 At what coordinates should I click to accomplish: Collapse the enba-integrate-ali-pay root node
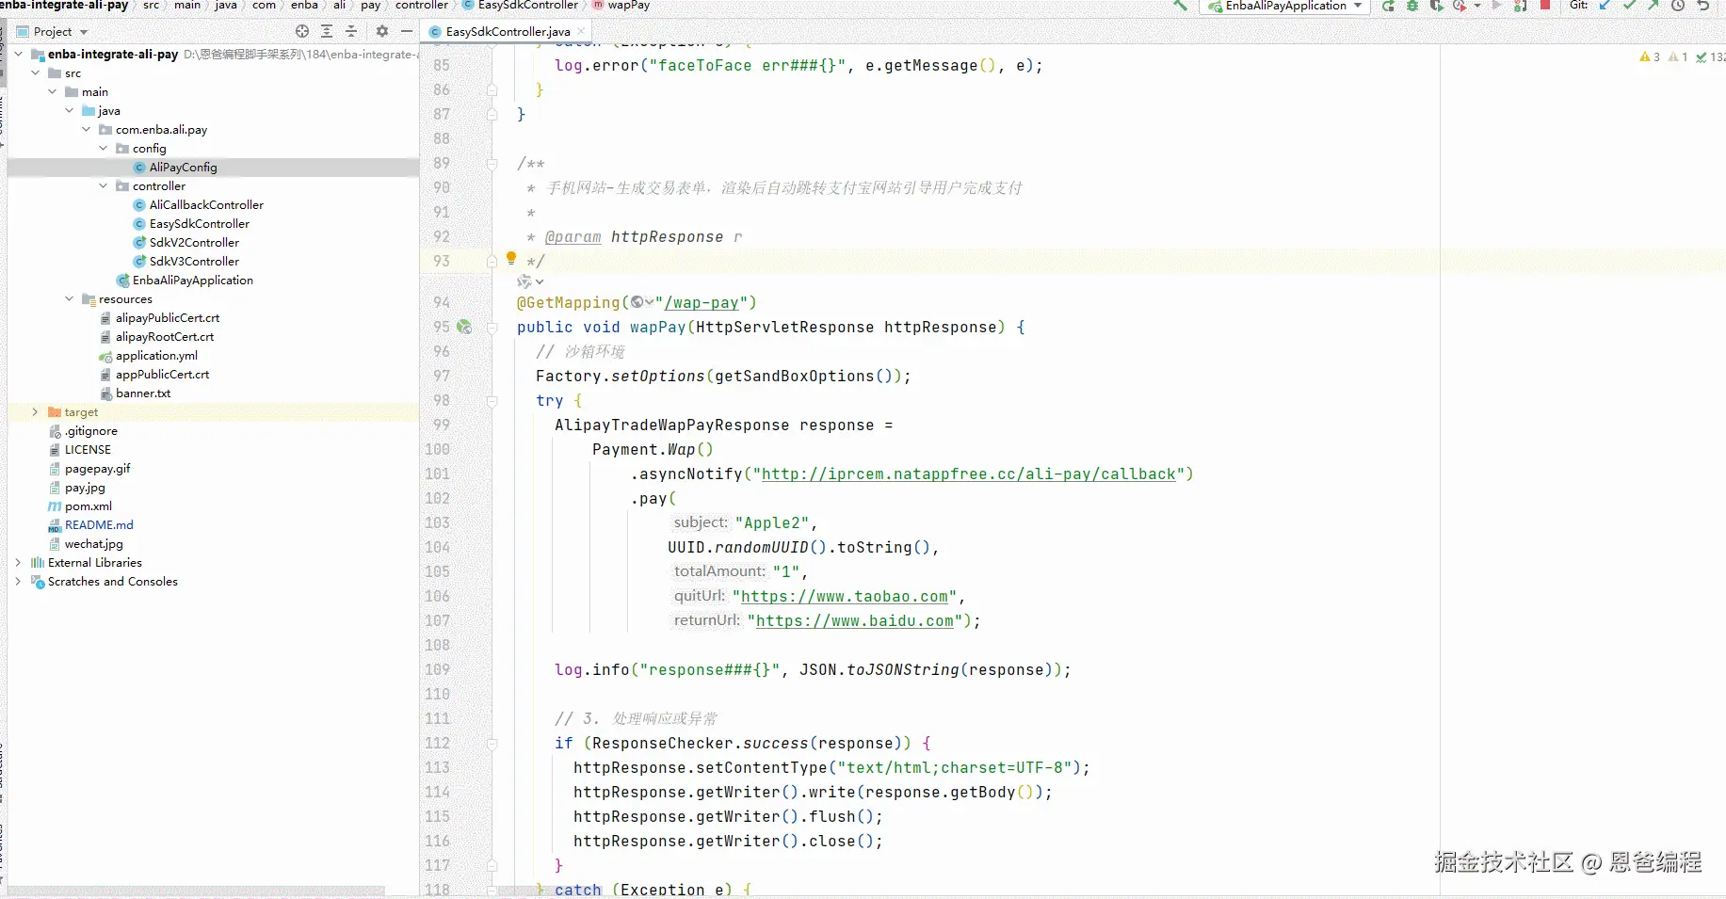(x=19, y=54)
